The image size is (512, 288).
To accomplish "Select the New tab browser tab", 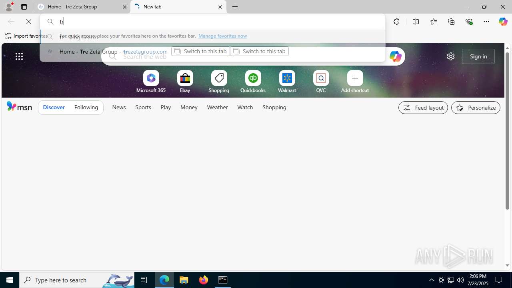I will 178,7.
